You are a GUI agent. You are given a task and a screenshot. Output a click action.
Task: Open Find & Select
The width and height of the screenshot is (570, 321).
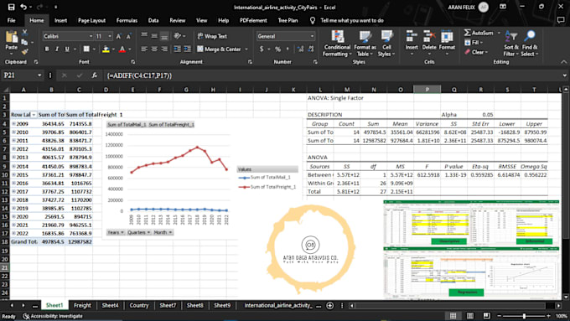pos(529,44)
